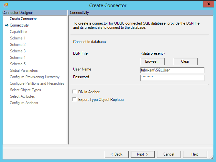Click Browse... to choose a DSN file
Viewport: 216px width, 162px height.
click(x=152, y=61)
